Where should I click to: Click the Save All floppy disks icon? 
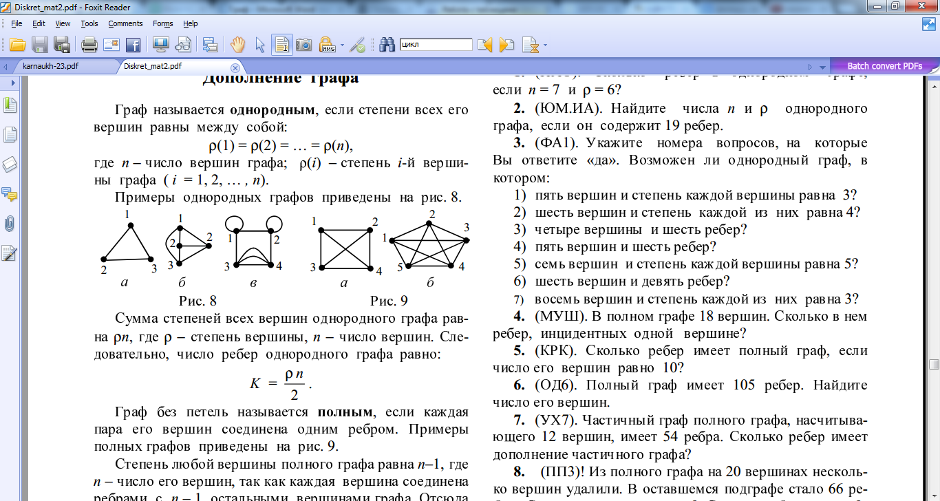[62, 45]
